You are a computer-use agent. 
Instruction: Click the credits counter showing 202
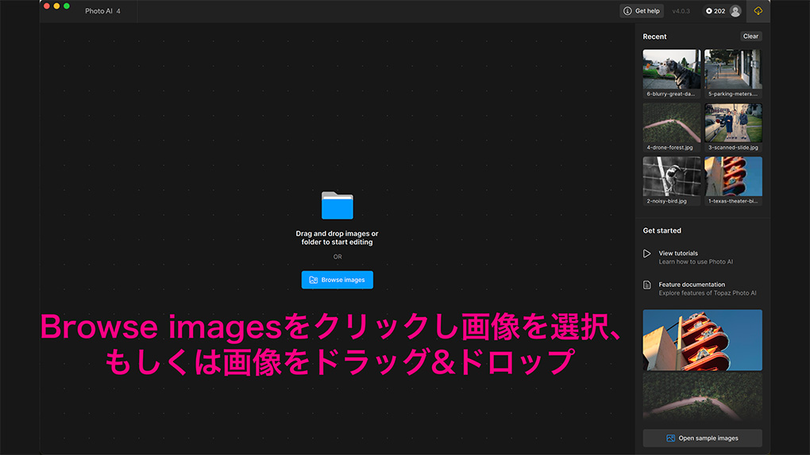click(715, 11)
